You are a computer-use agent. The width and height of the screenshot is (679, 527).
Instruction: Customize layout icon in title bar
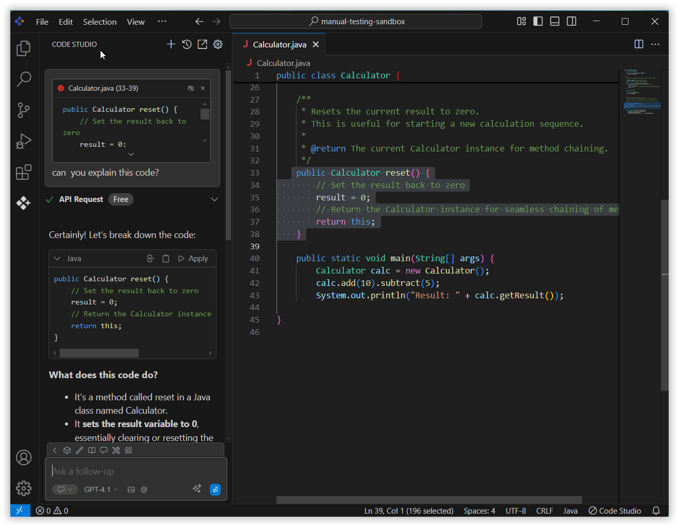click(522, 21)
